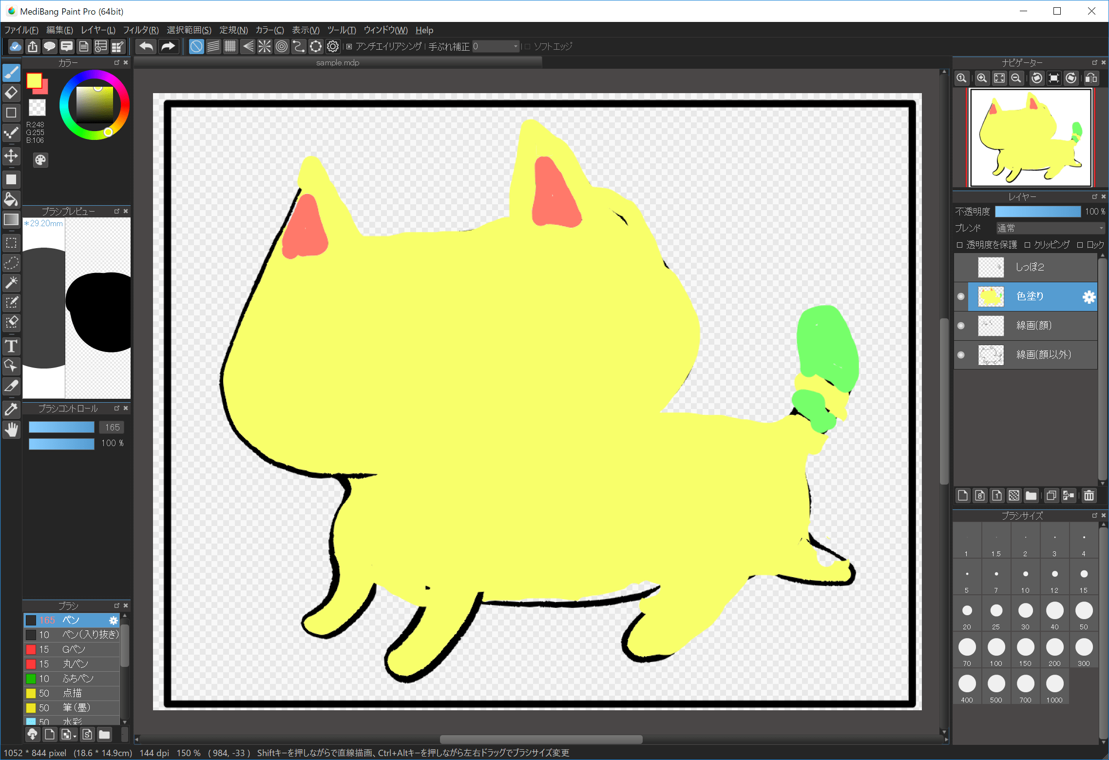Image resolution: width=1109 pixels, height=760 pixels.
Task: Click the Redo button
Action: (169, 46)
